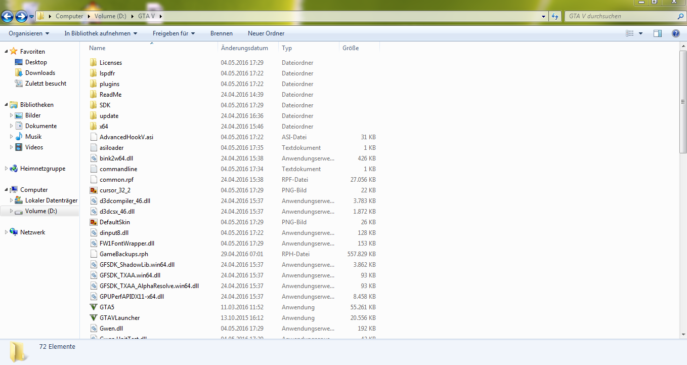Select the update folder icon
Screen dimensions: 687x365
point(93,116)
